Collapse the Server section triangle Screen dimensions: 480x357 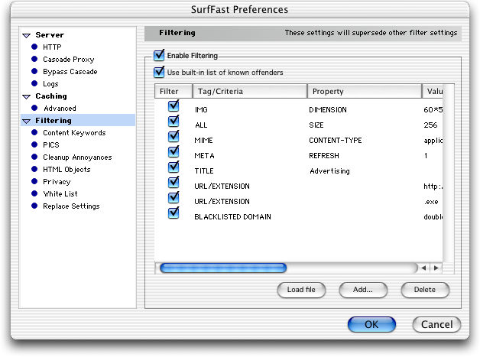pos(26,35)
